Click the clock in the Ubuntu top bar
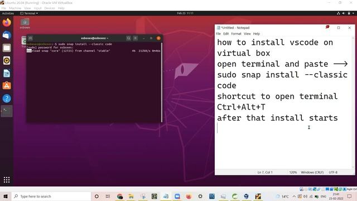The height and width of the screenshot is (201, 357). [x=185, y=13]
